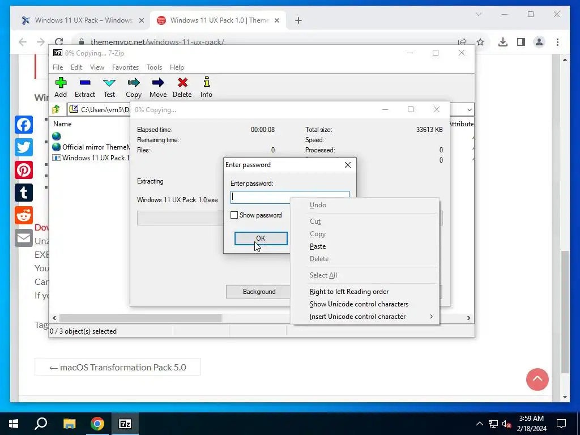
Task: Click the 7-Zip taskbar icon
Action: click(125, 424)
